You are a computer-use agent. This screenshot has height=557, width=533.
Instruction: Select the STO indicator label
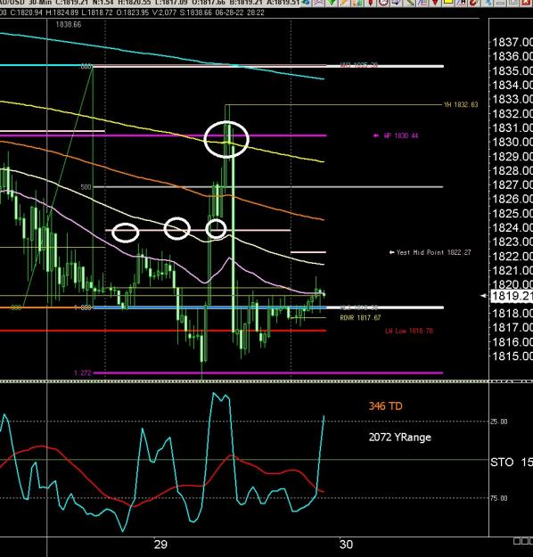(502, 463)
